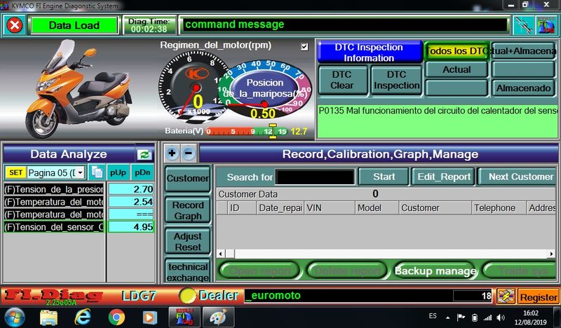The height and width of the screenshot is (328, 561).
Task: Open the Pagina 05 dropdown
Action: tap(81, 173)
